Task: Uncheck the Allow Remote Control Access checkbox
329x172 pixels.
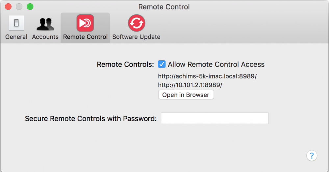Action: pos(162,64)
